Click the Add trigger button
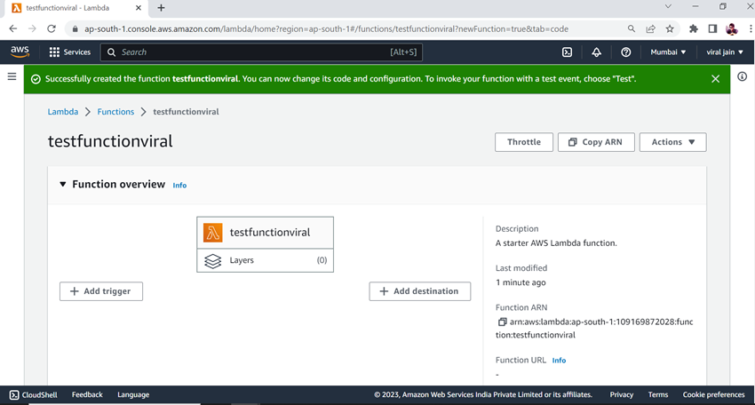The image size is (755, 405). click(101, 291)
